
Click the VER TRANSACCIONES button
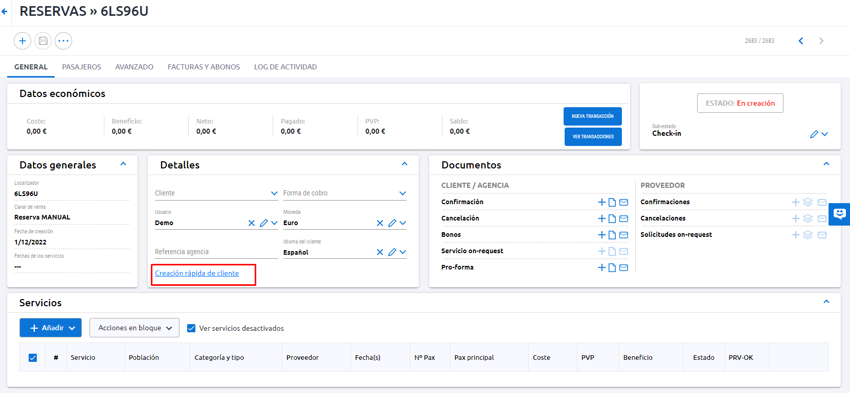click(x=593, y=137)
